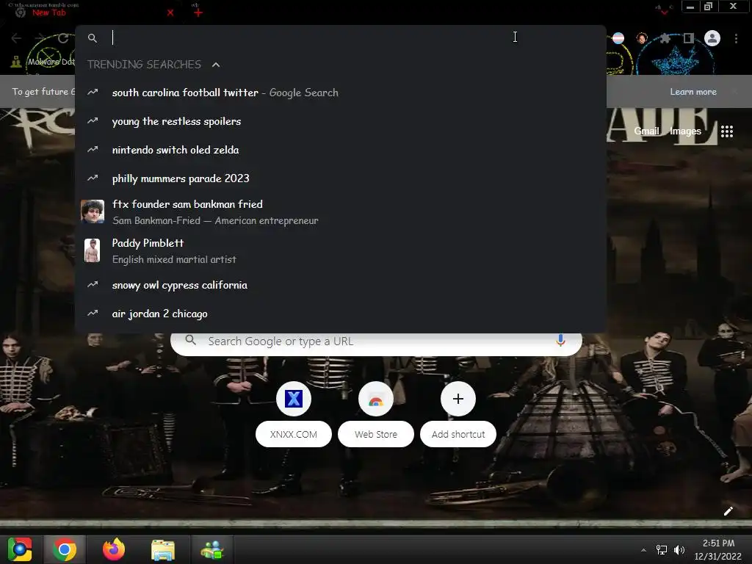Select the Paddy Pimblett suggestion

point(341,251)
